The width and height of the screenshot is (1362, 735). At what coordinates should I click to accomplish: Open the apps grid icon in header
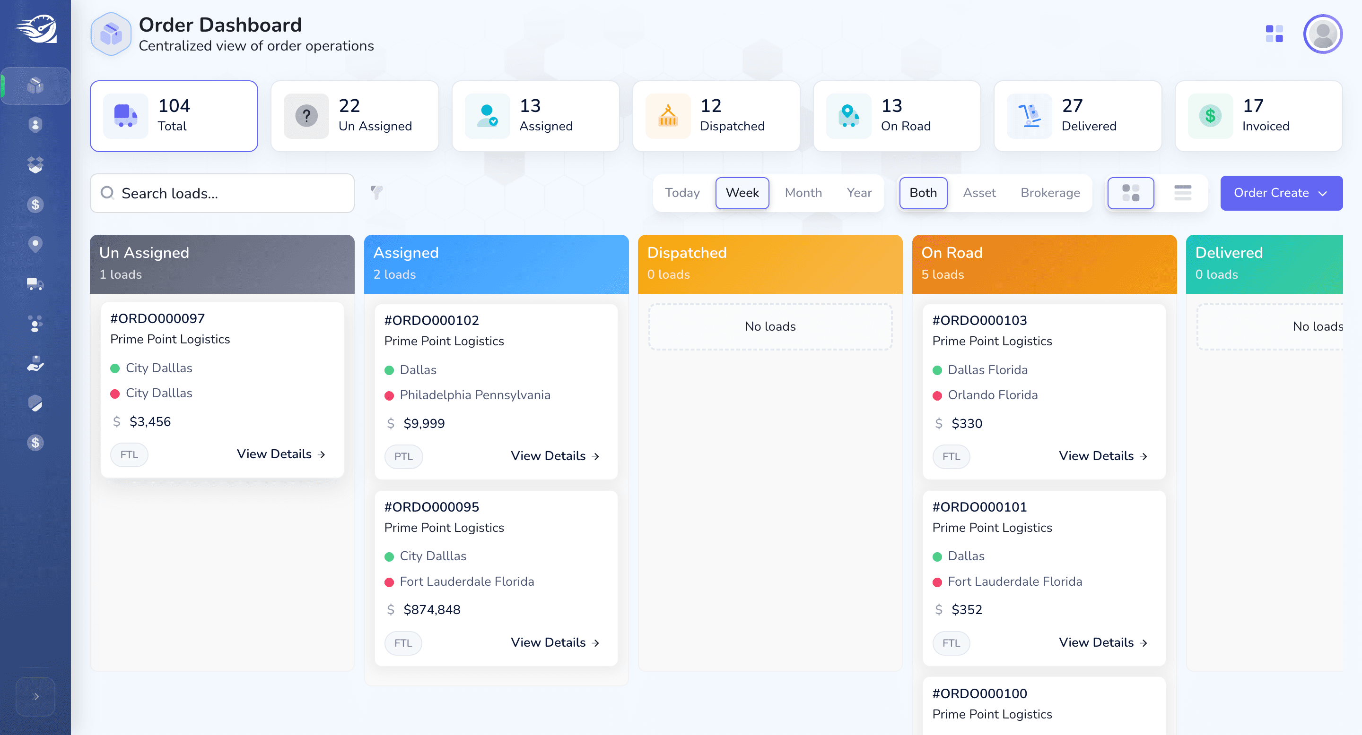click(1274, 34)
